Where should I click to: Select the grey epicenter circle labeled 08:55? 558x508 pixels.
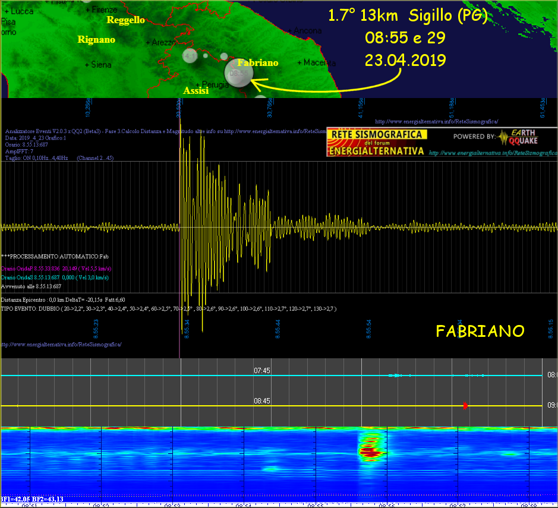pos(239,73)
